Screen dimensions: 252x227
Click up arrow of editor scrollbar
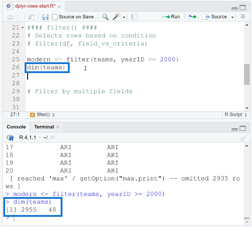(247, 25)
